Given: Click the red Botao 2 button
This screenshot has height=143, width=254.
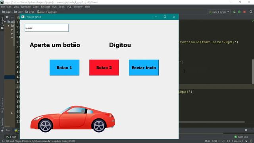Looking at the screenshot, I should (x=104, y=68).
